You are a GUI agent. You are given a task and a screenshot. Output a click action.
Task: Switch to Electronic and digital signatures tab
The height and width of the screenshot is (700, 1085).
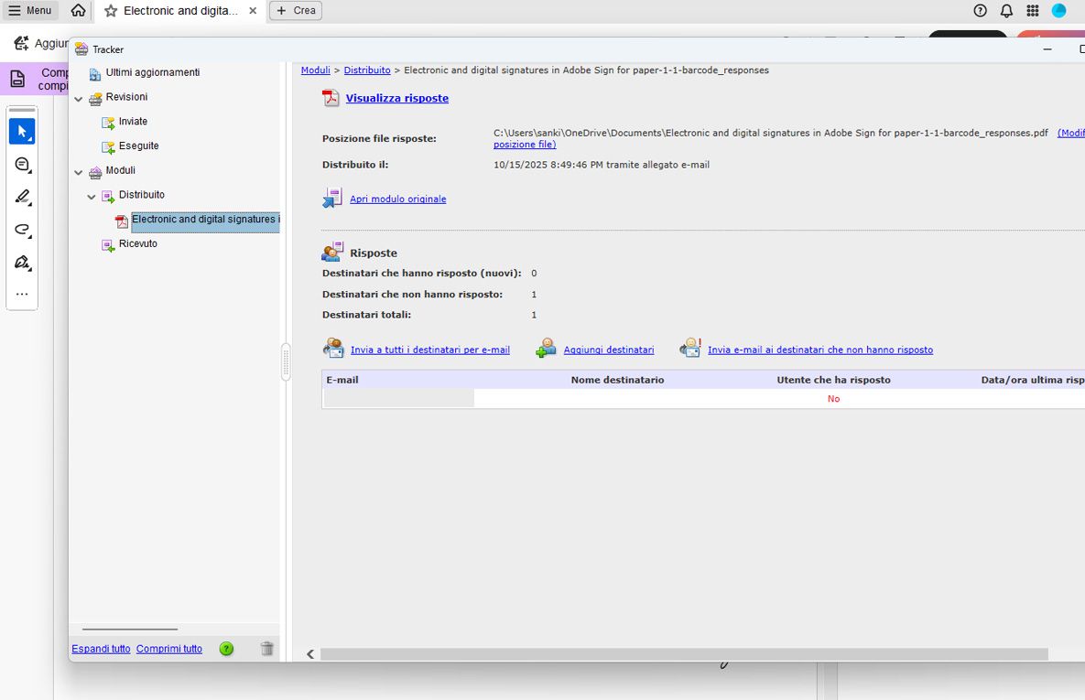pyautogui.click(x=179, y=11)
